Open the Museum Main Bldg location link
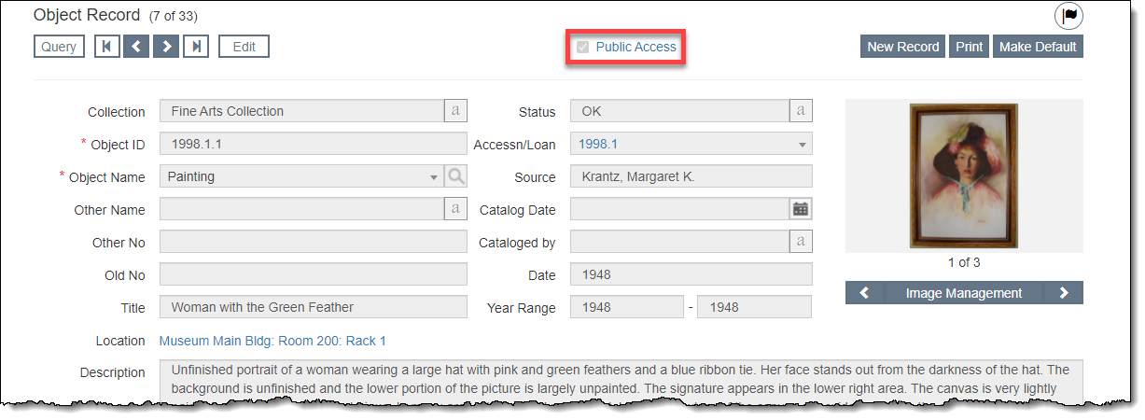Screen dimensions: 1145x420 (272, 341)
